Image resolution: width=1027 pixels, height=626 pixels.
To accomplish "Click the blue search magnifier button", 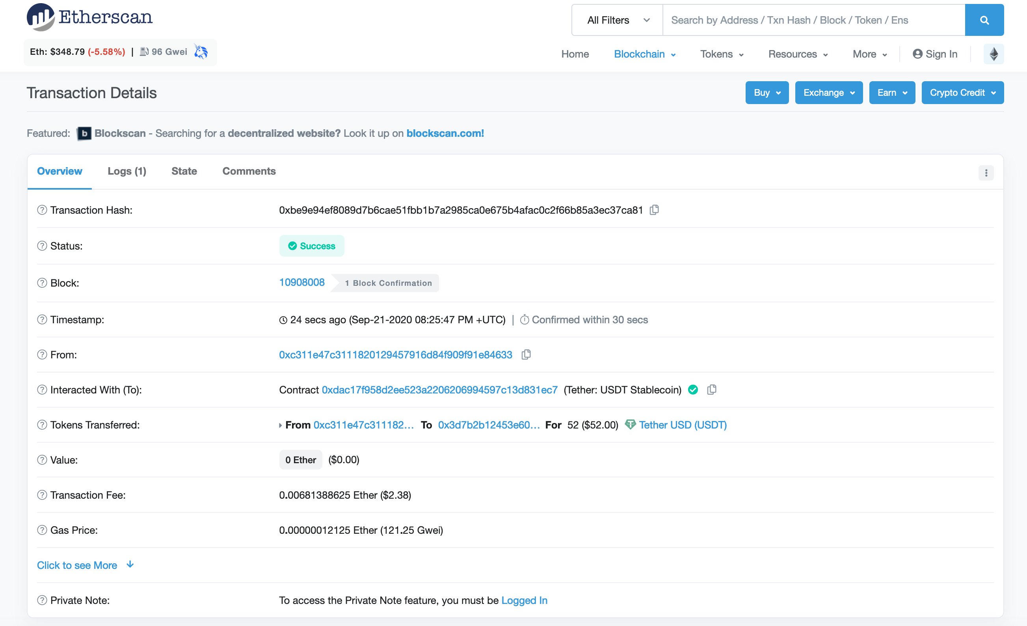I will (x=984, y=20).
